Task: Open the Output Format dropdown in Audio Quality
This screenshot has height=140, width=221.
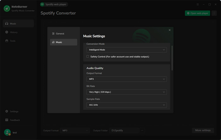Action: (127, 79)
